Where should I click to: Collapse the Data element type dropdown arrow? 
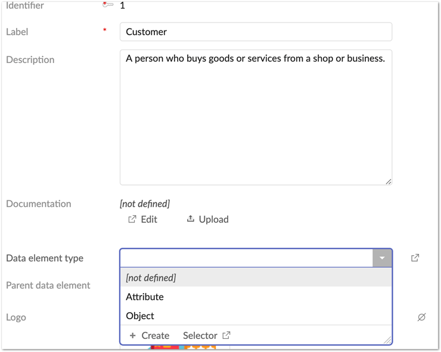(x=382, y=258)
